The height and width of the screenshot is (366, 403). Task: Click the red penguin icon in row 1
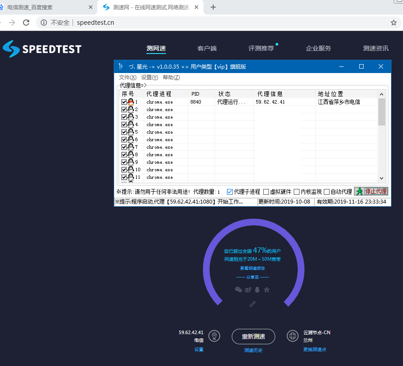tap(130, 102)
